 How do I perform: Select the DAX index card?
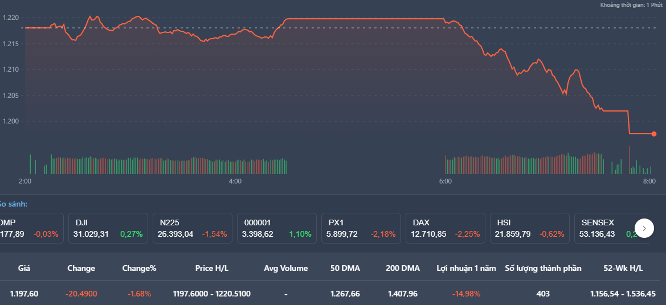(x=445, y=228)
